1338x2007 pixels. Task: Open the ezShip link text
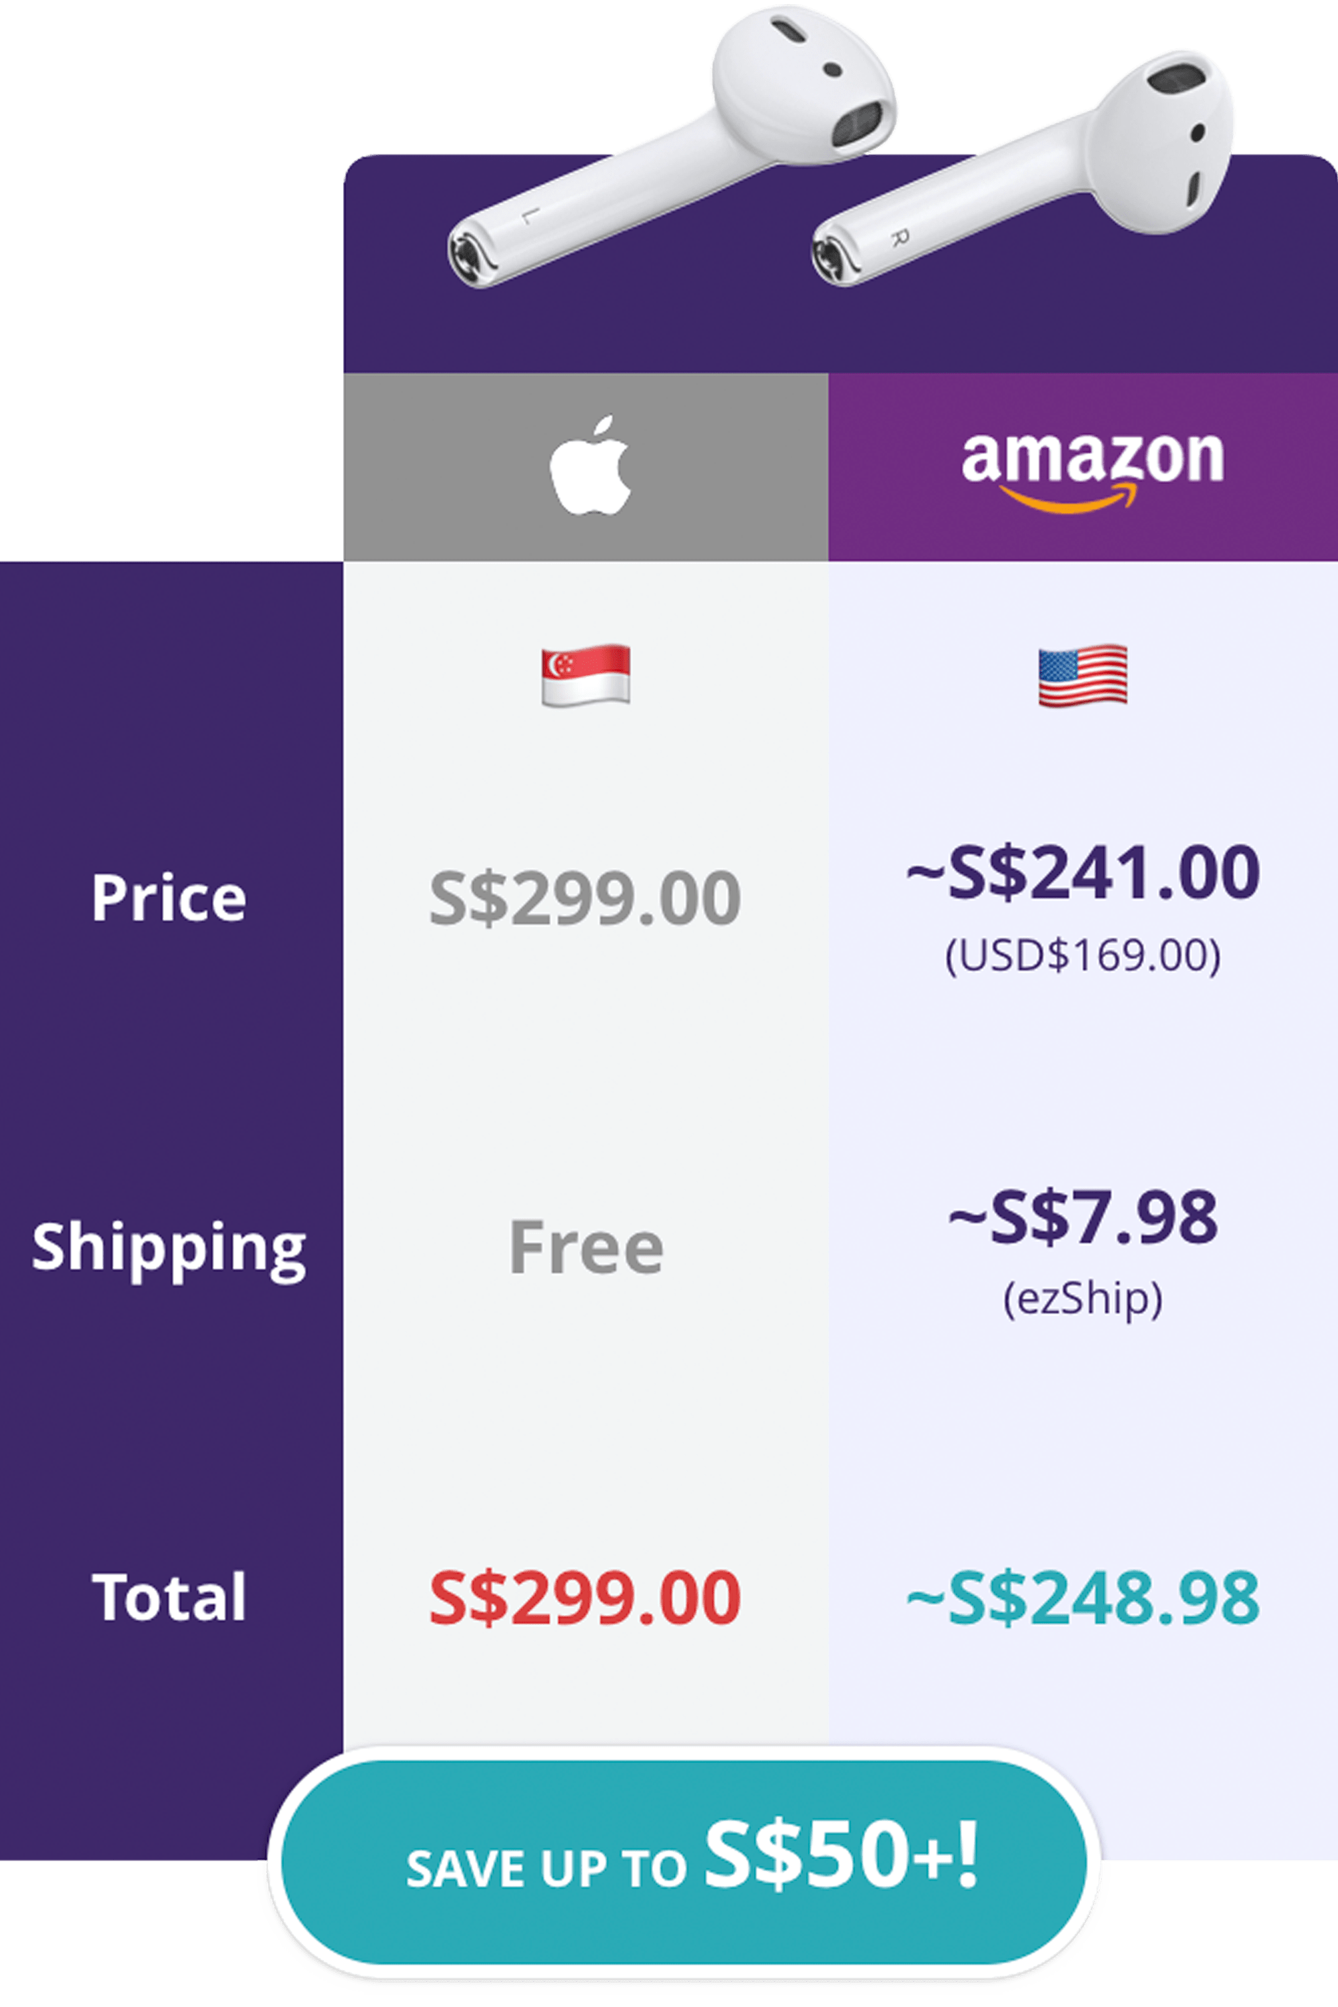tap(1083, 1299)
